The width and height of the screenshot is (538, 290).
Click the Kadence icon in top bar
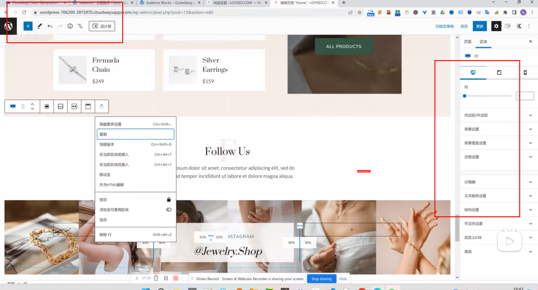(519, 26)
